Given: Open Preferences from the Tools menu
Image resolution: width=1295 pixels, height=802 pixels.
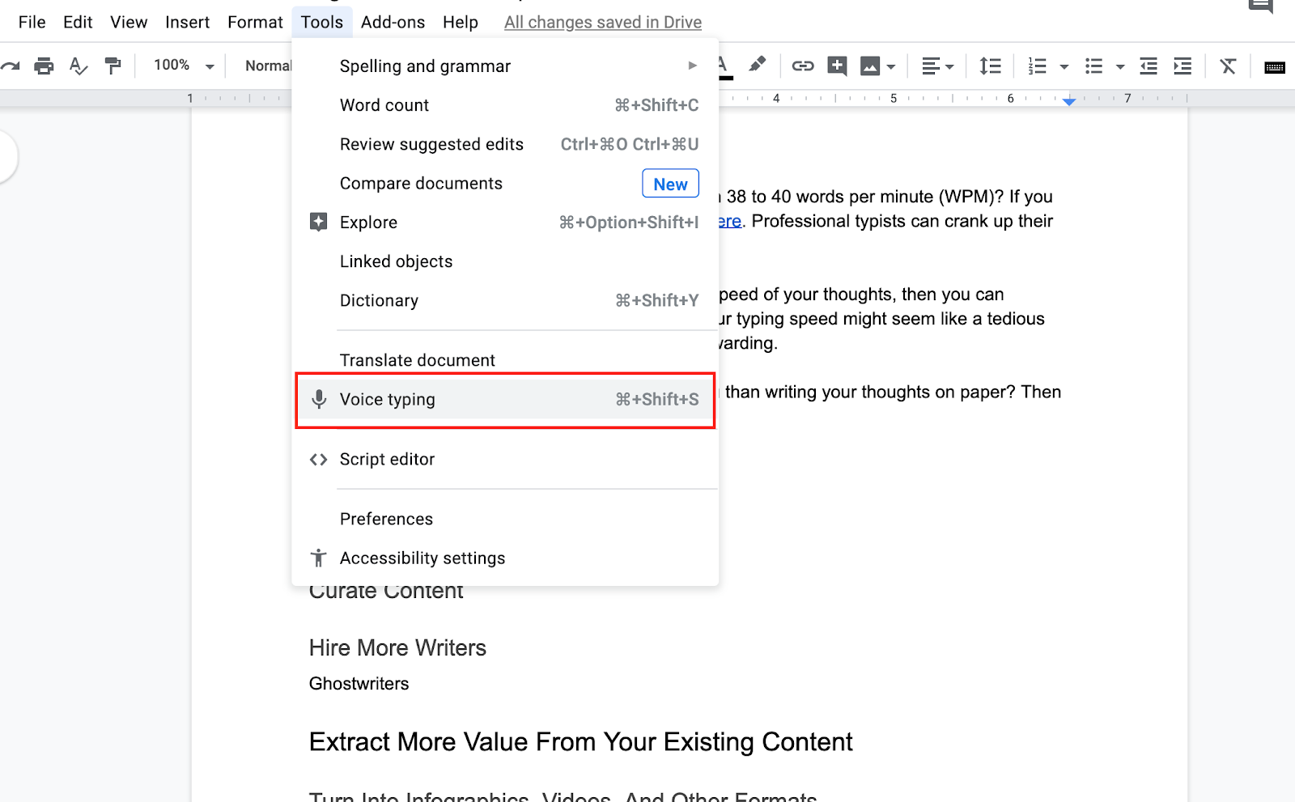Looking at the screenshot, I should coord(505,519).
